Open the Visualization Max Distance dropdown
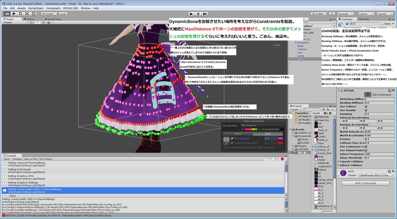The width and height of the screenshot is (397, 219). 262,125
